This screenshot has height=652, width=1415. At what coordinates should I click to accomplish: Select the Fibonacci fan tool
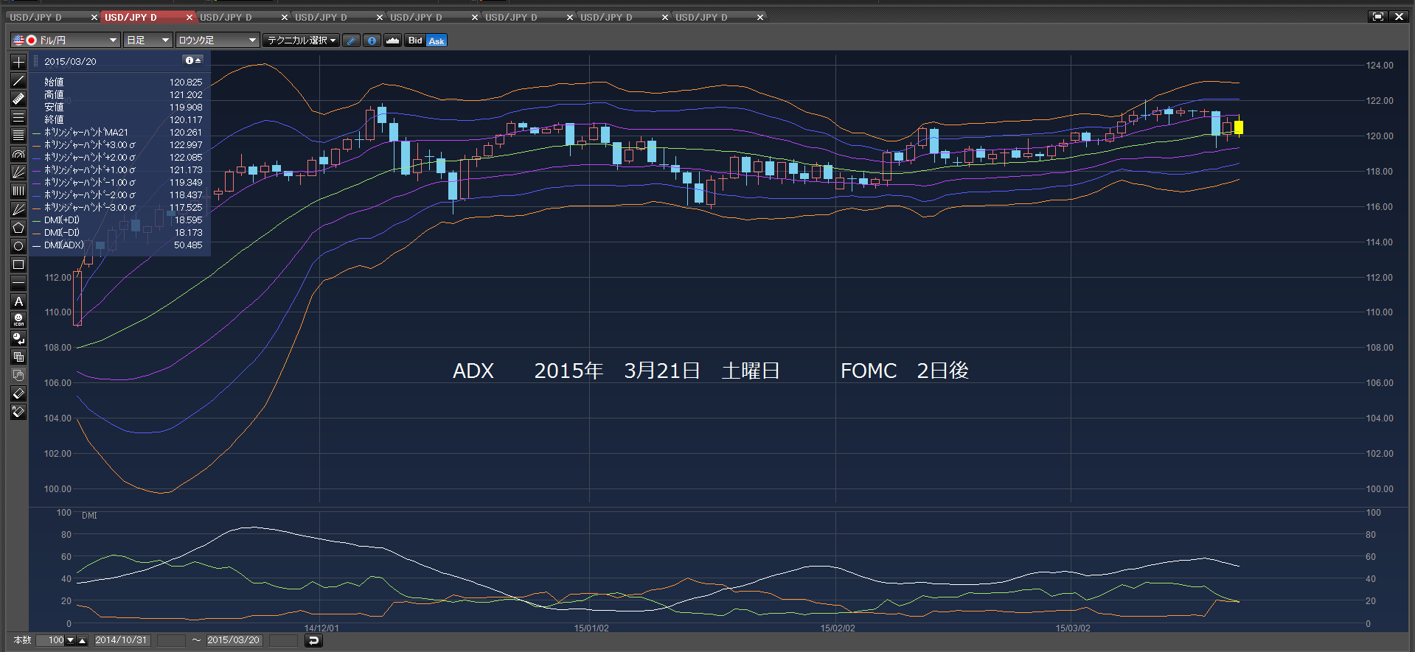click(18, 172)
